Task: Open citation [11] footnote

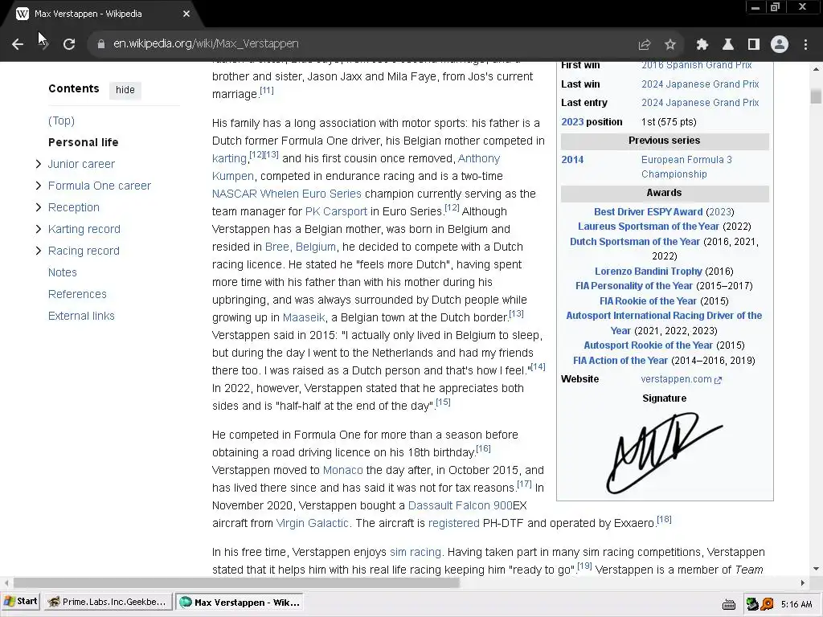Action: click(267, 90)
